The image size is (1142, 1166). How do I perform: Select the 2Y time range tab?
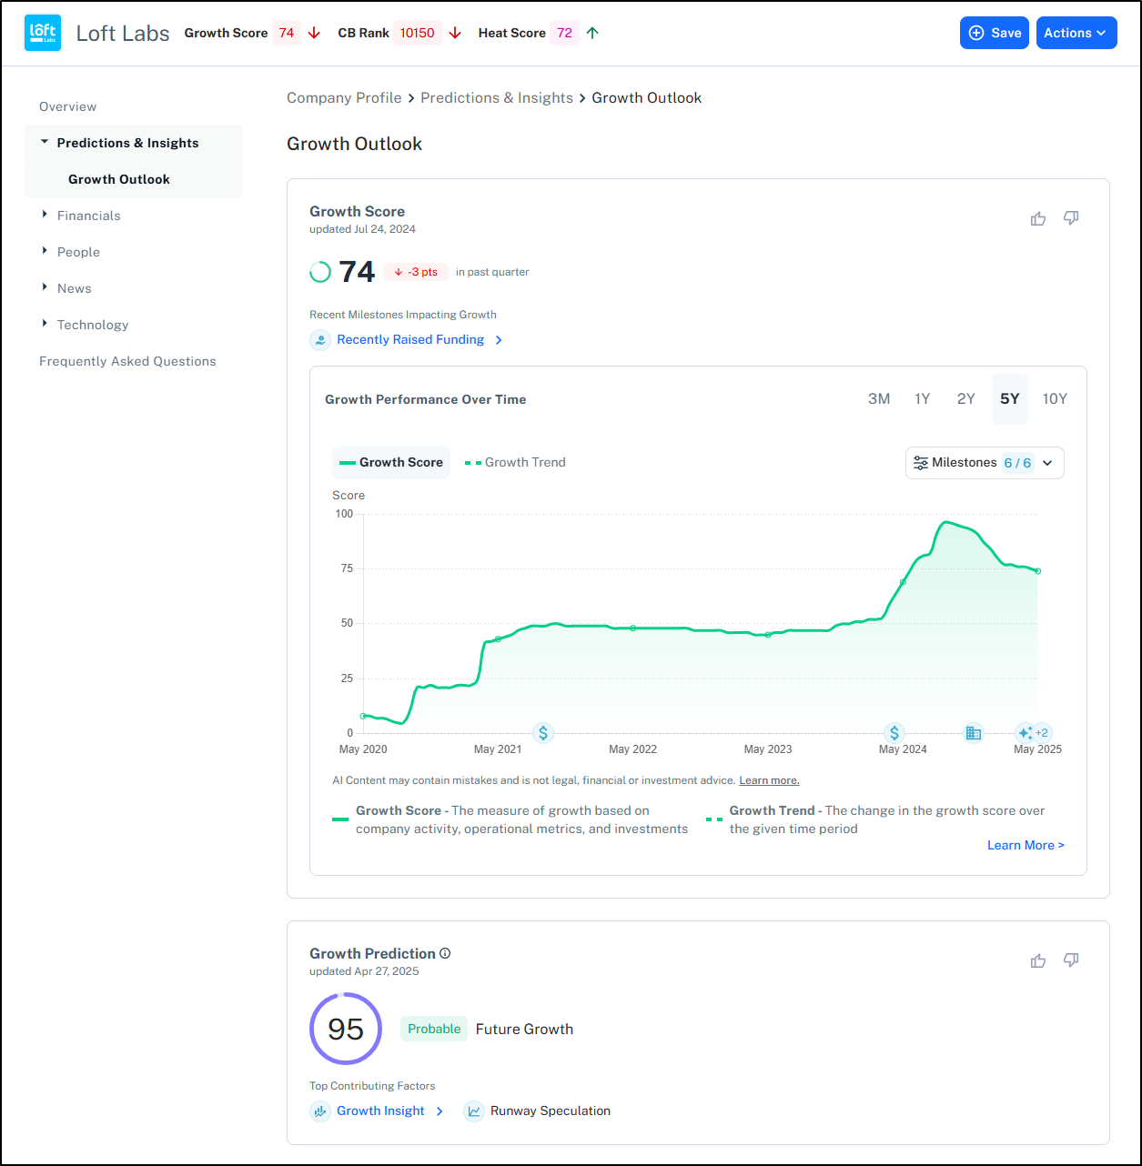(966, 399)
